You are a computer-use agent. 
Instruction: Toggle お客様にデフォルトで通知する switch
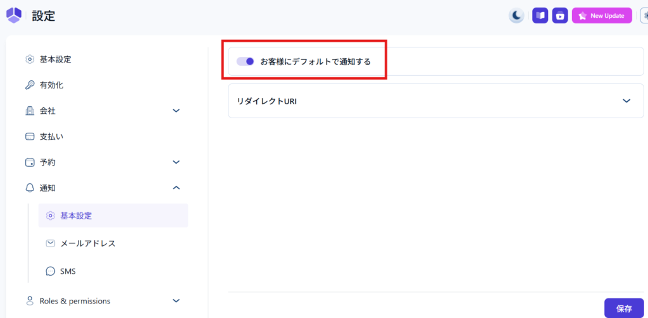(x=246, y=62)
